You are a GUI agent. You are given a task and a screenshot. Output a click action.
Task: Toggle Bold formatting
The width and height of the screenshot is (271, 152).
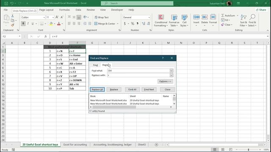[23, 24]
